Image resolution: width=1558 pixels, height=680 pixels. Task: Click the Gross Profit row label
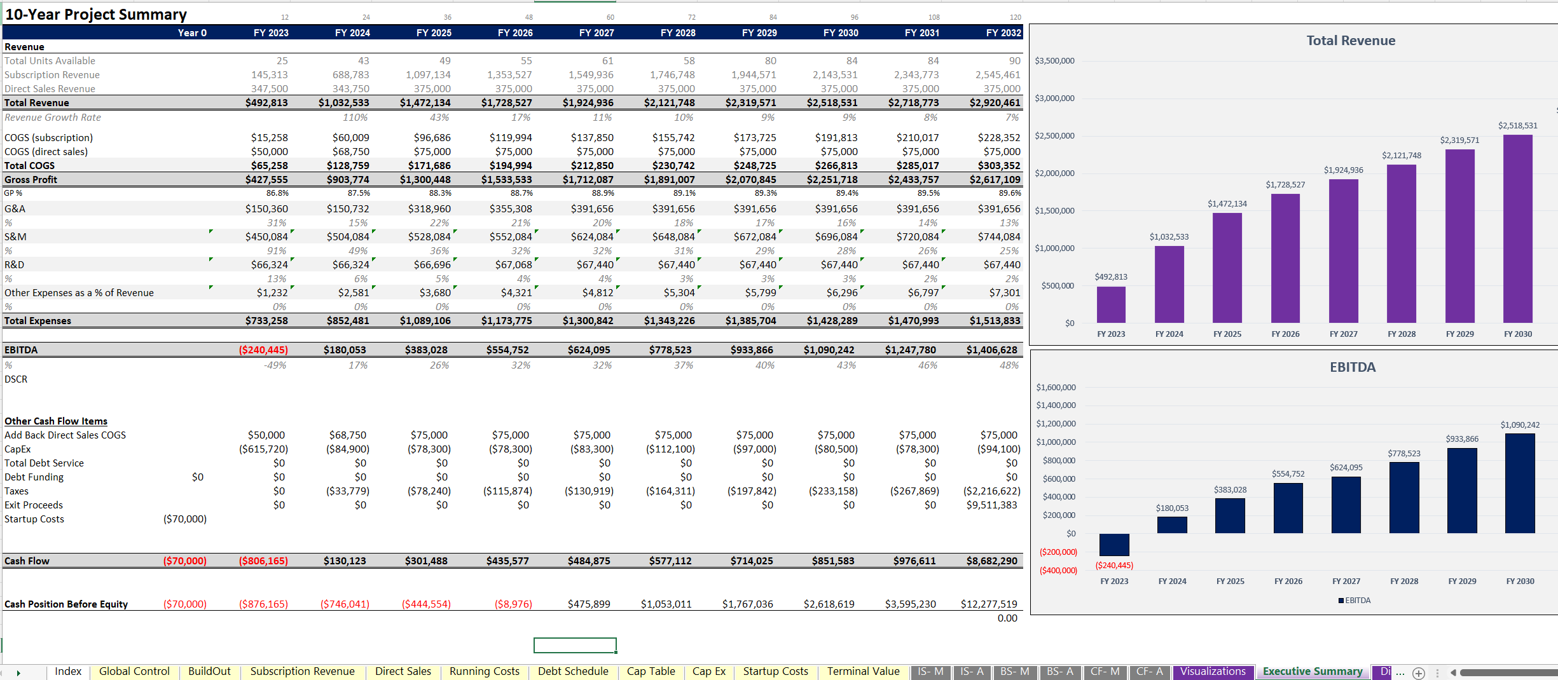pos(31,180)
